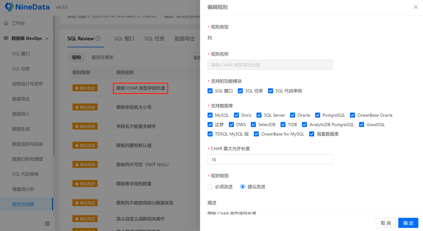Image resolution: width=423 pixels, height=231 pixels.
Task: Open SQL 代码审核 in the sidebar
Action: (x=25, y=174)
